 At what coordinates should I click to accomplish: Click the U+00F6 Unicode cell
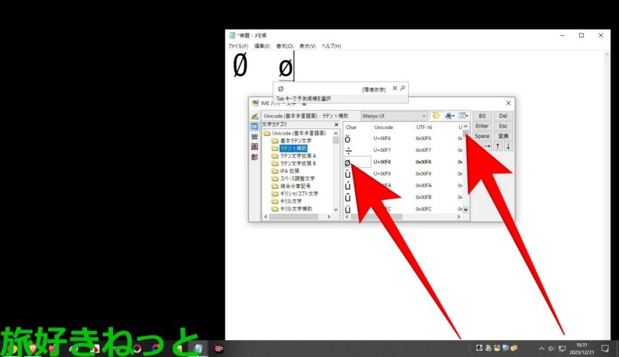click(x=382, y=138)
